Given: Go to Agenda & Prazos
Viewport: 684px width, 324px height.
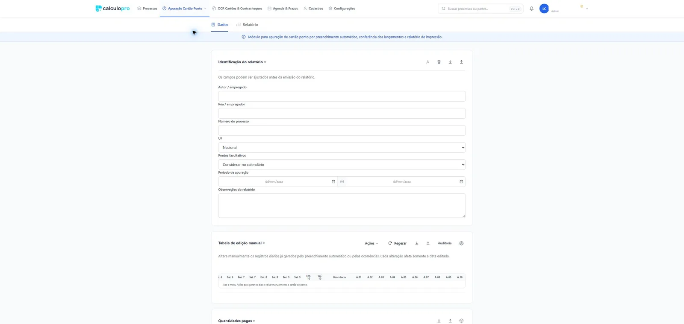Looking at the screenshot, I should 283,9.
